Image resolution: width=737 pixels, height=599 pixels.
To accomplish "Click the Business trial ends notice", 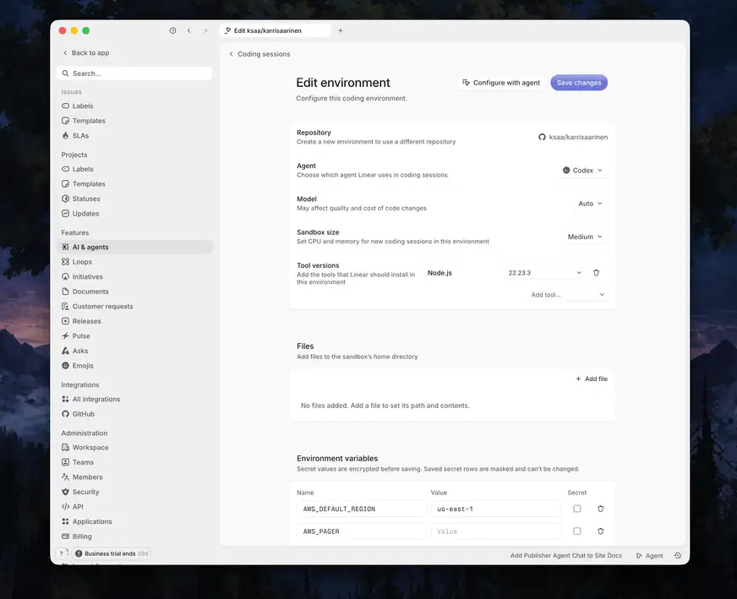I will coord(112,553).
